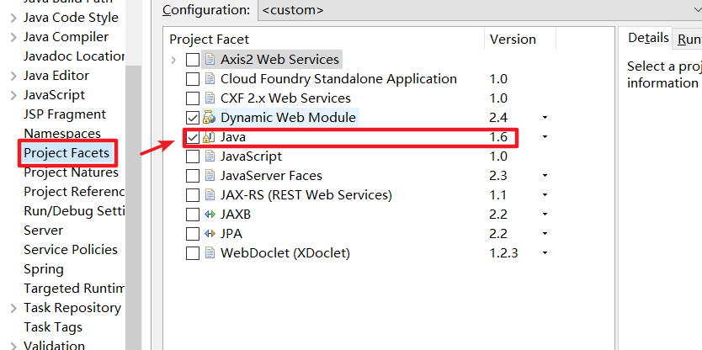This screenshot has height=350, width=702.
Task: Select Project Natures in the sidebar
Action: click(72, 172)
